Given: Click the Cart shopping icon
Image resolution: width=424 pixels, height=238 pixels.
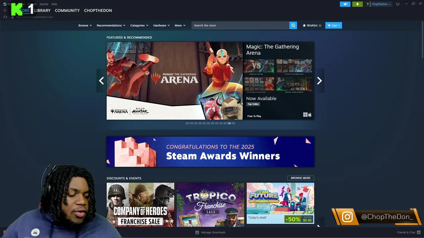Looking at the screenshot, I should (x=329, y=25).
